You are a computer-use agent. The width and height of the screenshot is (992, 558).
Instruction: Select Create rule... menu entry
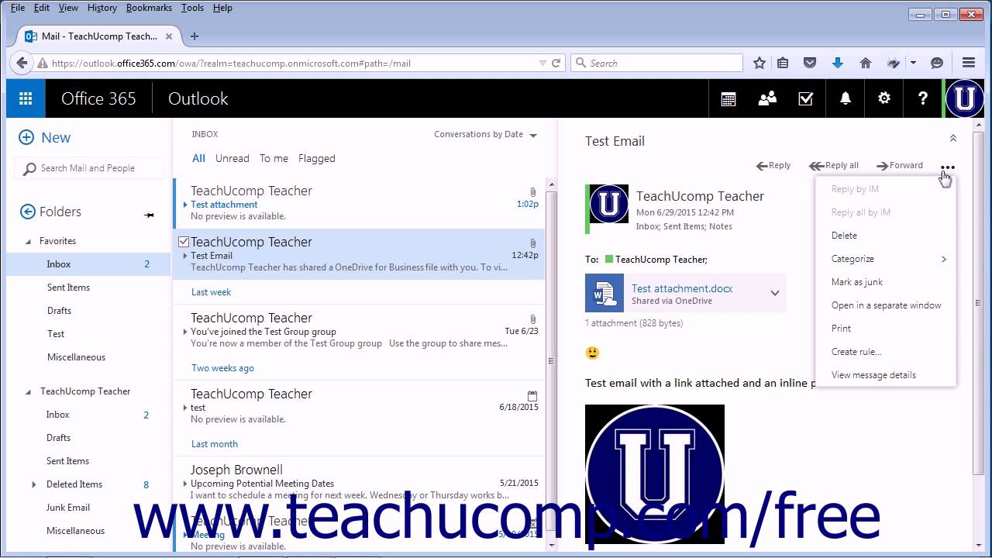(x=886, y=352)
